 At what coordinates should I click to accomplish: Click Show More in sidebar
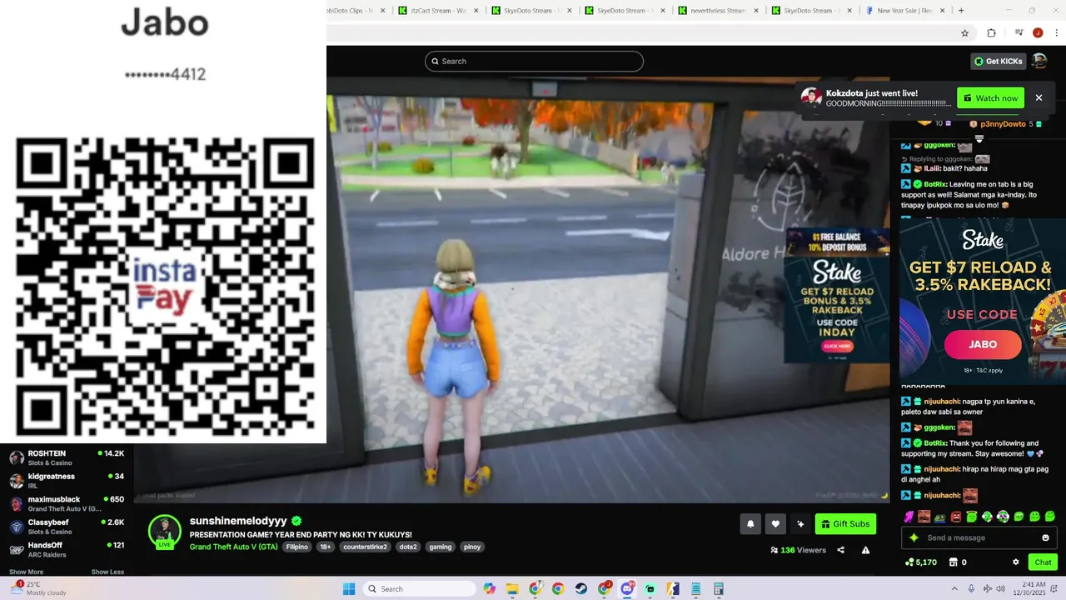click(26, 572)
